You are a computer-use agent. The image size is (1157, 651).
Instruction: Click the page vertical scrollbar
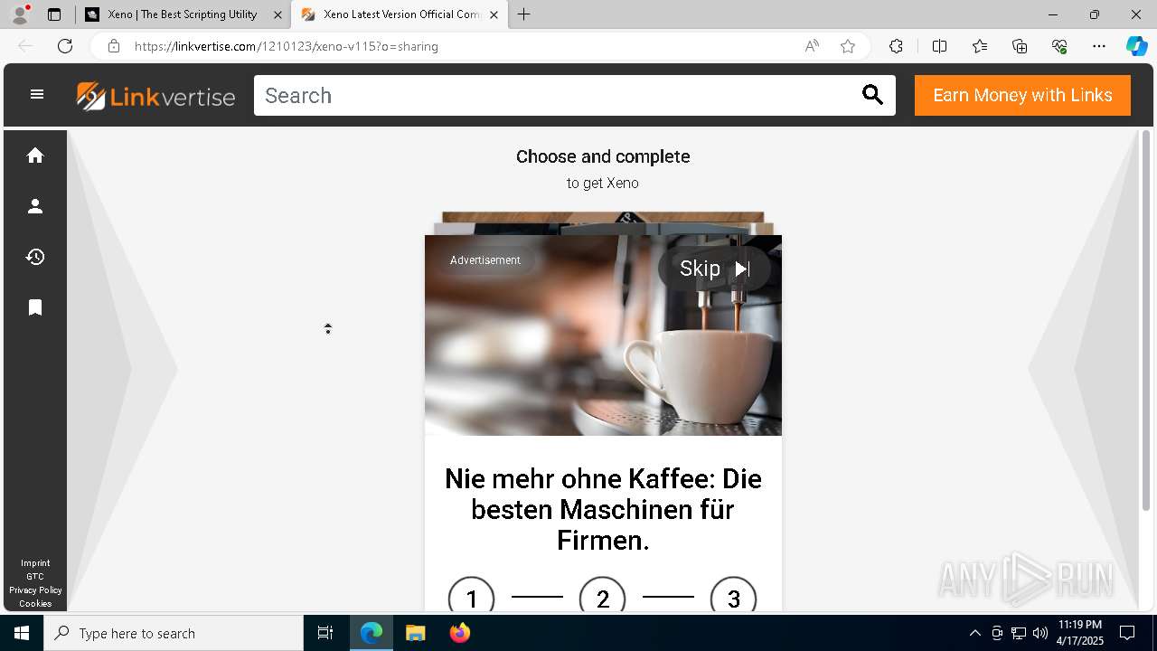click(1146, 322)
